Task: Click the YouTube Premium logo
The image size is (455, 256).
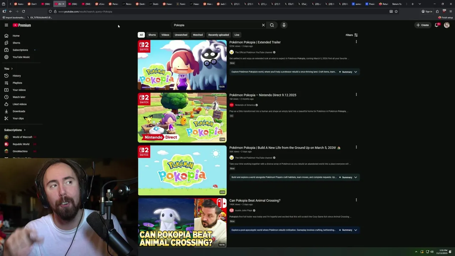Action: [x=22, y=25]
